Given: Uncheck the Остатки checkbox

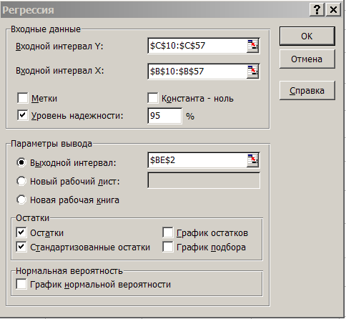Looking at the screenshot, I should click(x=21, y=232).
